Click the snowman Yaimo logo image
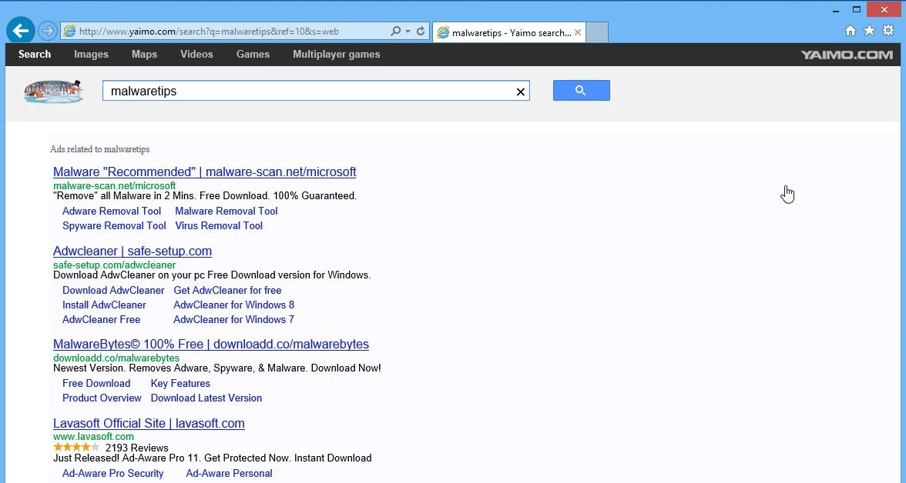The image size is (906, 483). (54, 92)
